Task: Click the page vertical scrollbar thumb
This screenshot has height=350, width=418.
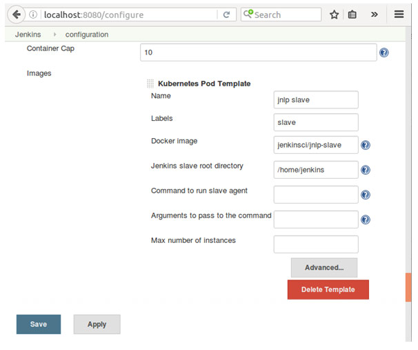Action: pyautogui.click(x=408, y=287)
